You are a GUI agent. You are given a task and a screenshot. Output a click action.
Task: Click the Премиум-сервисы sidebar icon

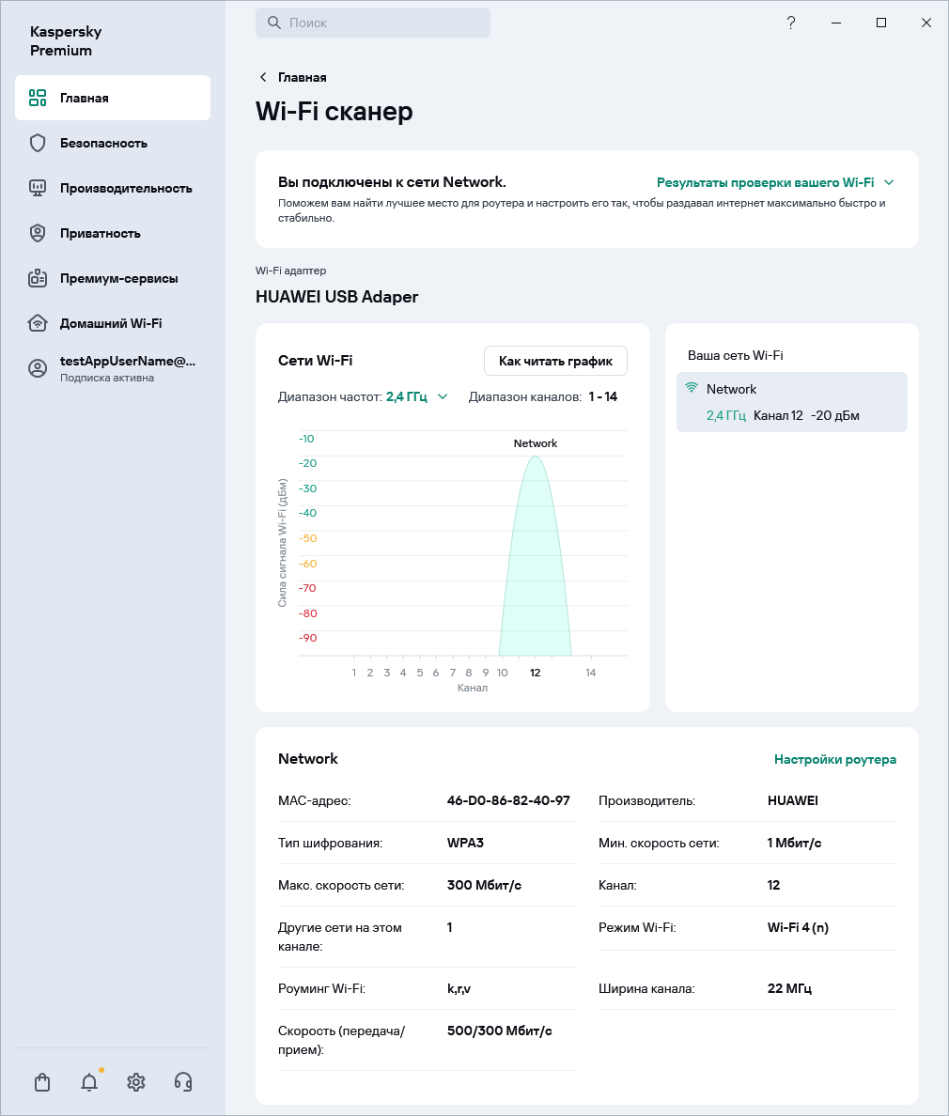[x=38, y=278]
